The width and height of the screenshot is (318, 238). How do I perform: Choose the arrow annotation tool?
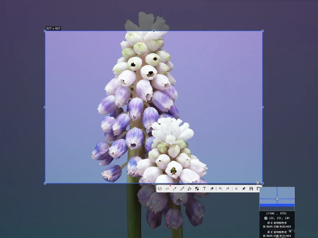175,189
